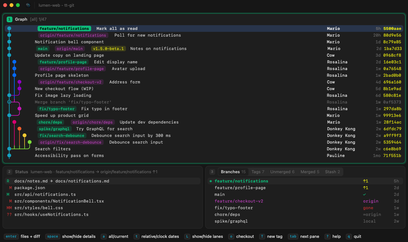
Task: Click the ?? untracked marker for useNotifications.ts
Action: click(x=9, y=214)
